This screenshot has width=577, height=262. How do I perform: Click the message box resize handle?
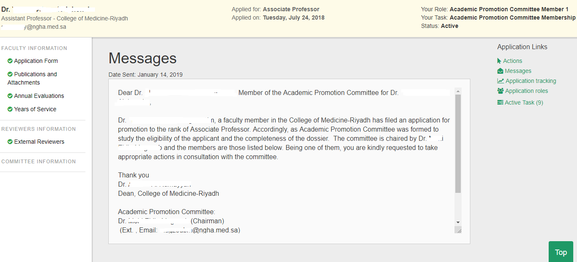pos(459,230)
